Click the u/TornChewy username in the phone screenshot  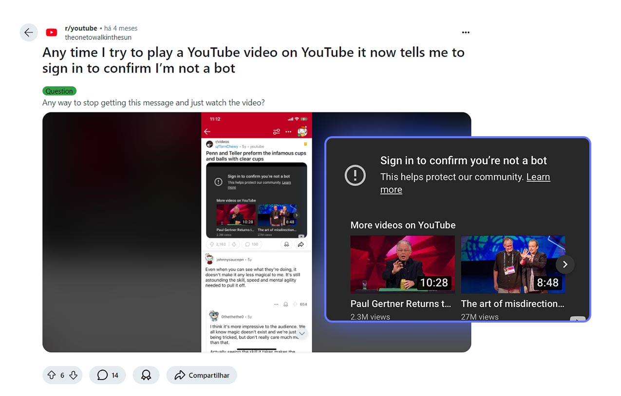(227, 146)
